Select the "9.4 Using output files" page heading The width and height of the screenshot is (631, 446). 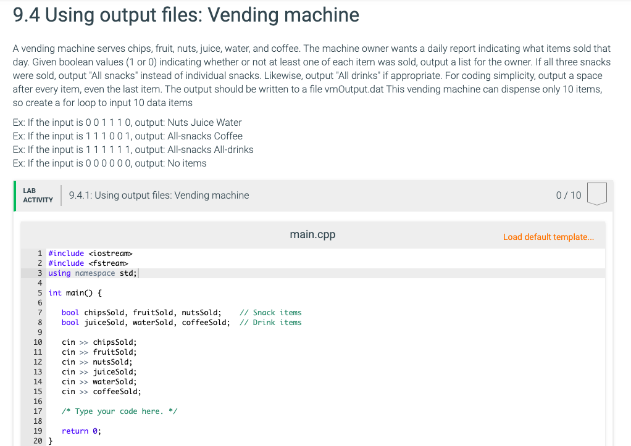185,15
